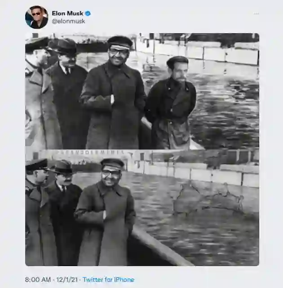Open the bottom black-and-white photo
Image resolution: width=283 pixels, height=288 pixels.
click(x=142, y=207)
